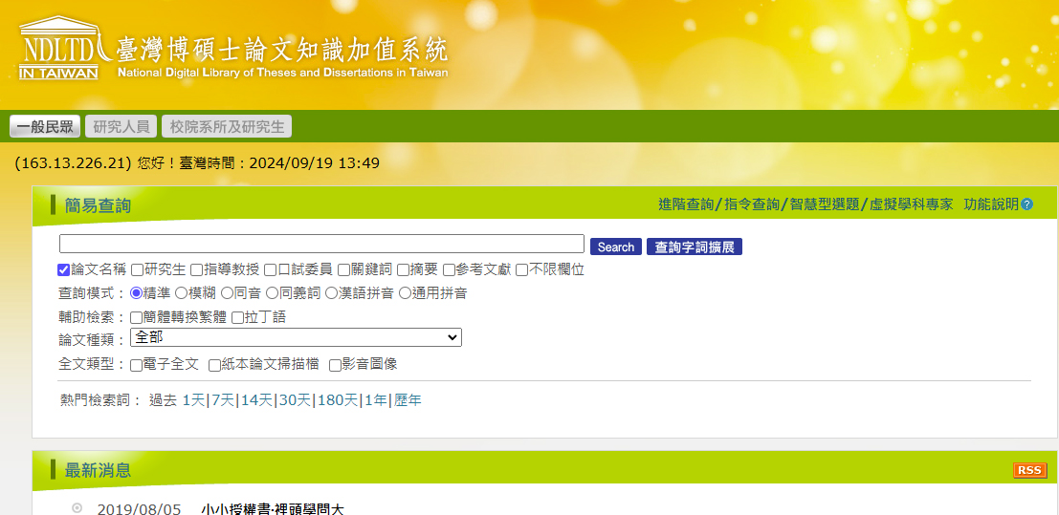Viewport: 1059px width, 515px height.
Task: Enable the 簡體轉換繁體 checkbox
Action: (x=137, y=317)
